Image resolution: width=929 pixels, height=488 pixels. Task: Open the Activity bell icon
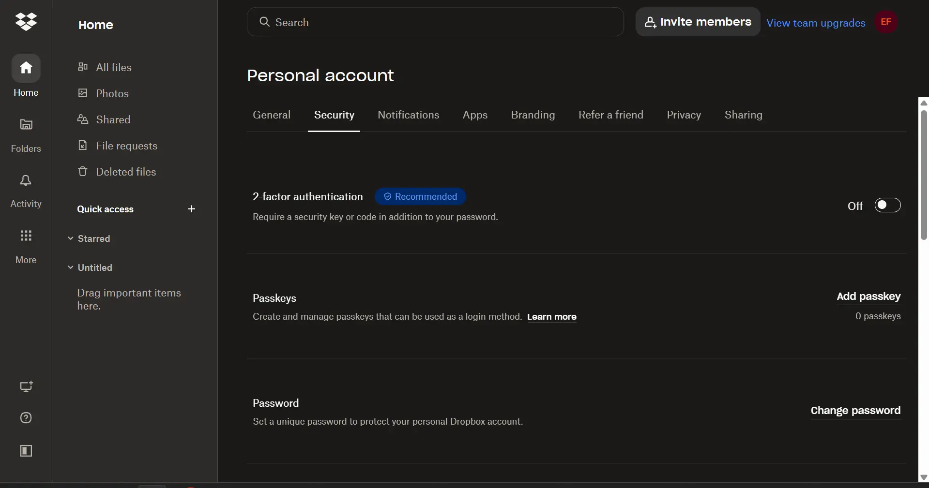click(x=26, y=180)
